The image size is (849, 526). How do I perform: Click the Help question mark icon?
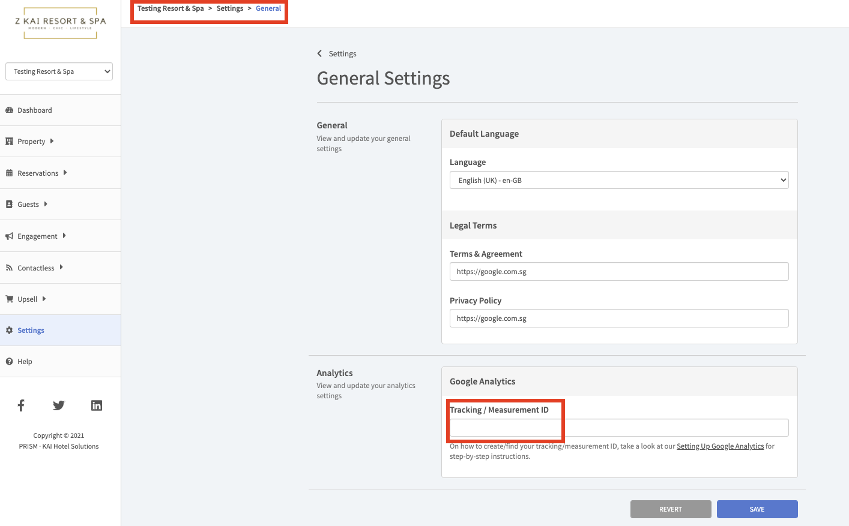9,362
